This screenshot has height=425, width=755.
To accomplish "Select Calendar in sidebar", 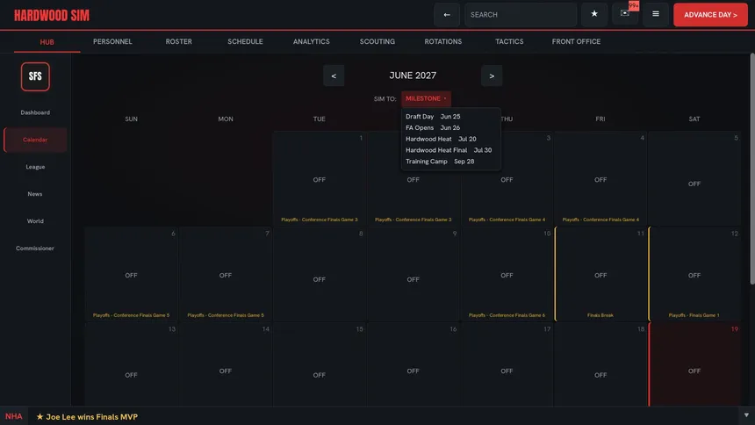I will pos(35,140).
